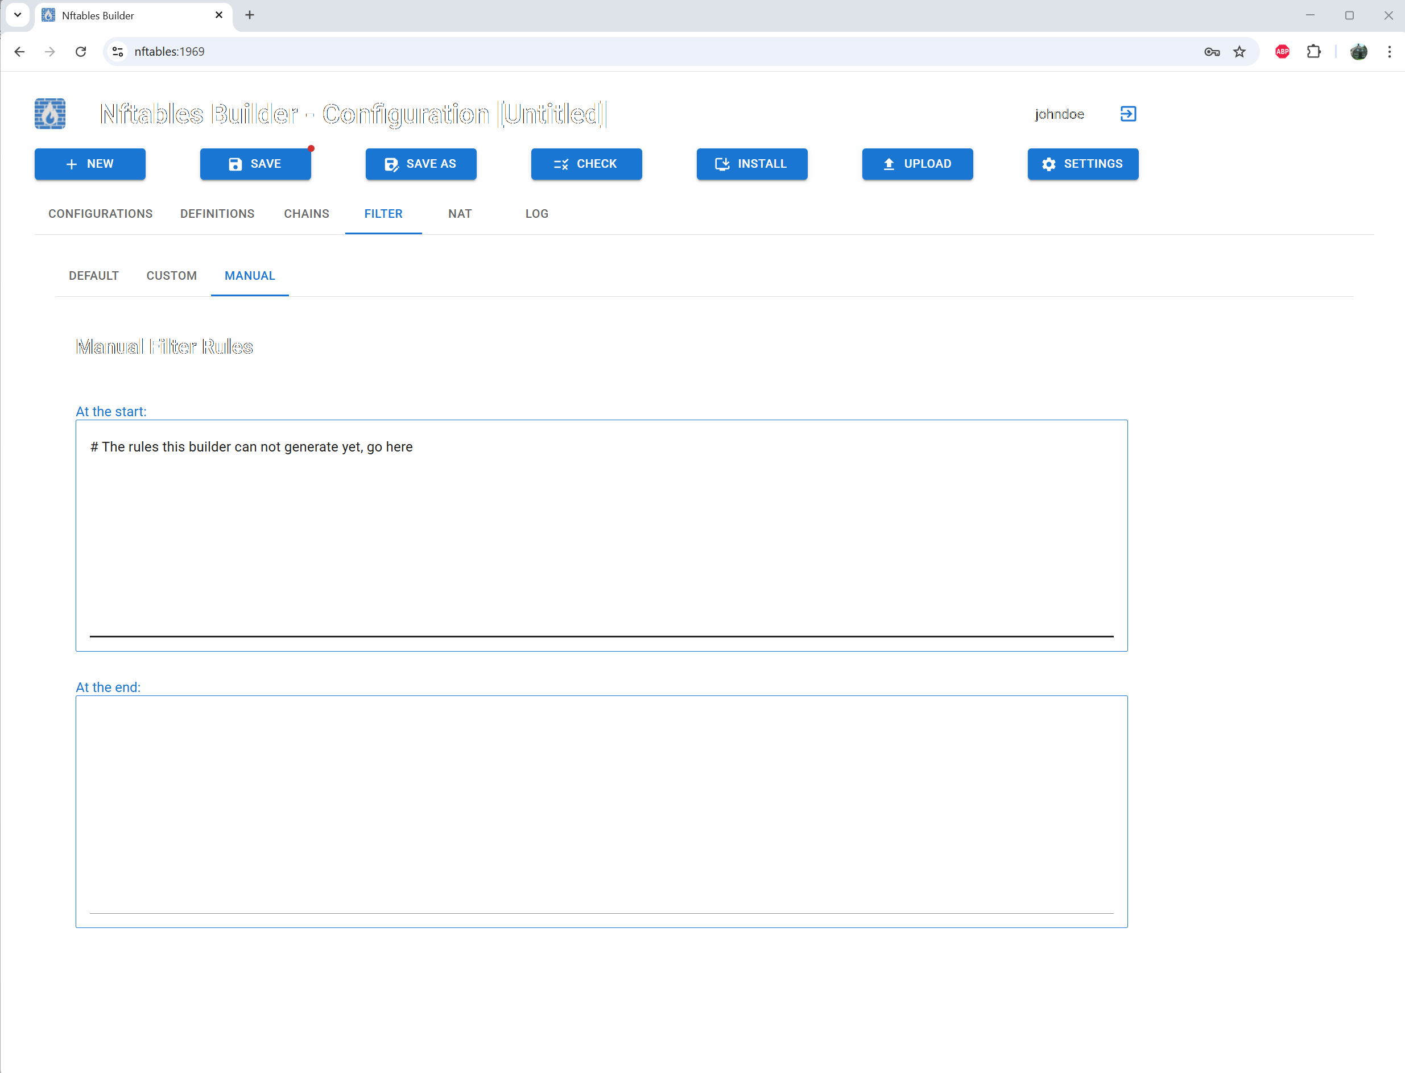Click the Upload icon
Viewport: 1405px width, 1073px height.
(x=888, y=164)
